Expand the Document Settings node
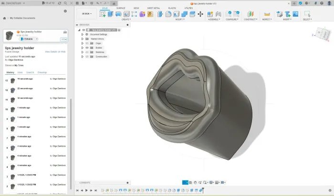Image resolution: width=334 pixels, height=196 pixels. 83,34
